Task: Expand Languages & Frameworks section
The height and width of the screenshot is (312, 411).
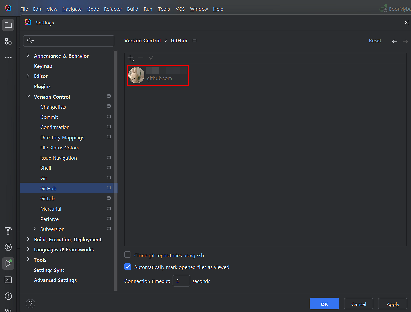Action: 28,249
